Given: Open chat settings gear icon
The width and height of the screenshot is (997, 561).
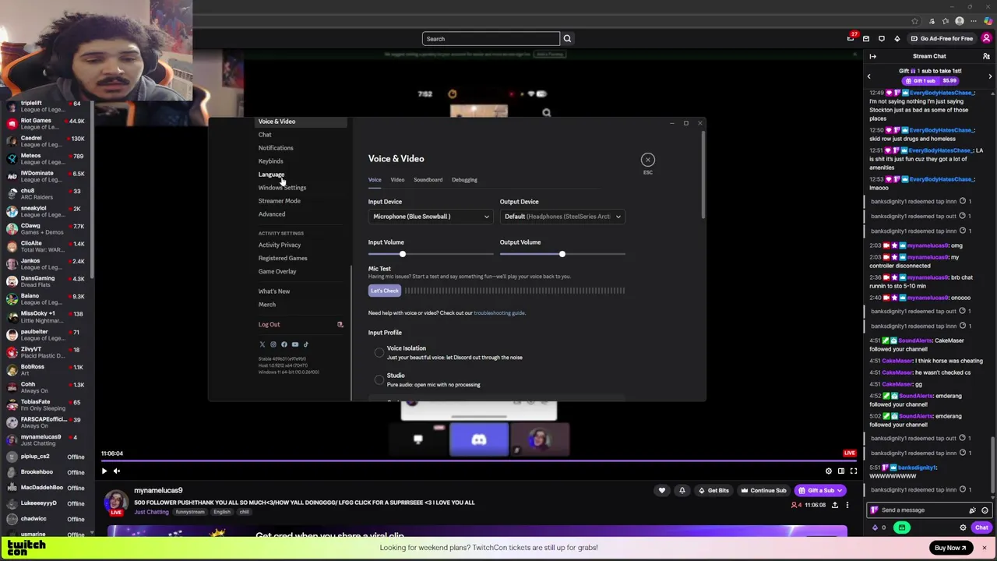Looking at the screenshot, I should pyautogui.click(x=963, y=527).
